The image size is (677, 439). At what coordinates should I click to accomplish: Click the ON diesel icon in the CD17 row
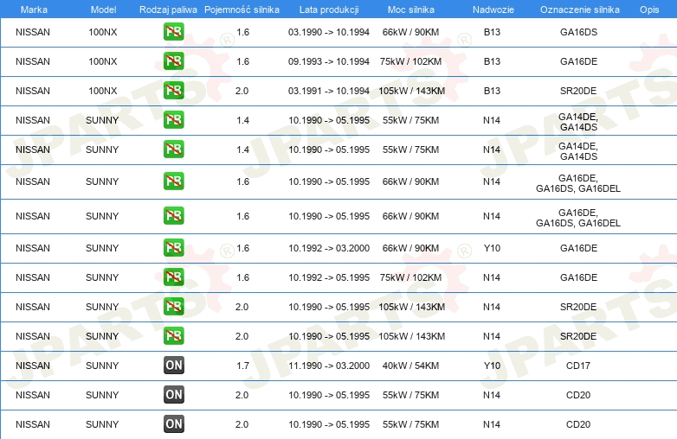tap(173, 366)
